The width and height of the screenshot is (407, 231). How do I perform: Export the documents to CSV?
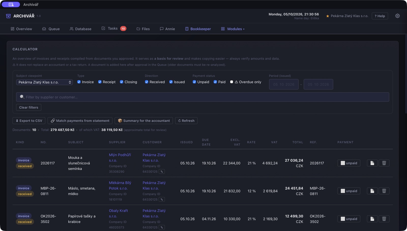(x=29, y=121)
